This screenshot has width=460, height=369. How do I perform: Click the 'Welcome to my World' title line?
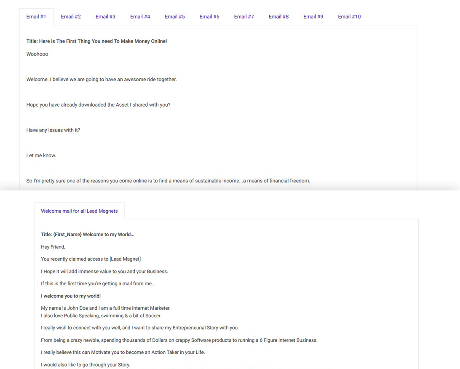pyautogui.click(x=87, y=235)
